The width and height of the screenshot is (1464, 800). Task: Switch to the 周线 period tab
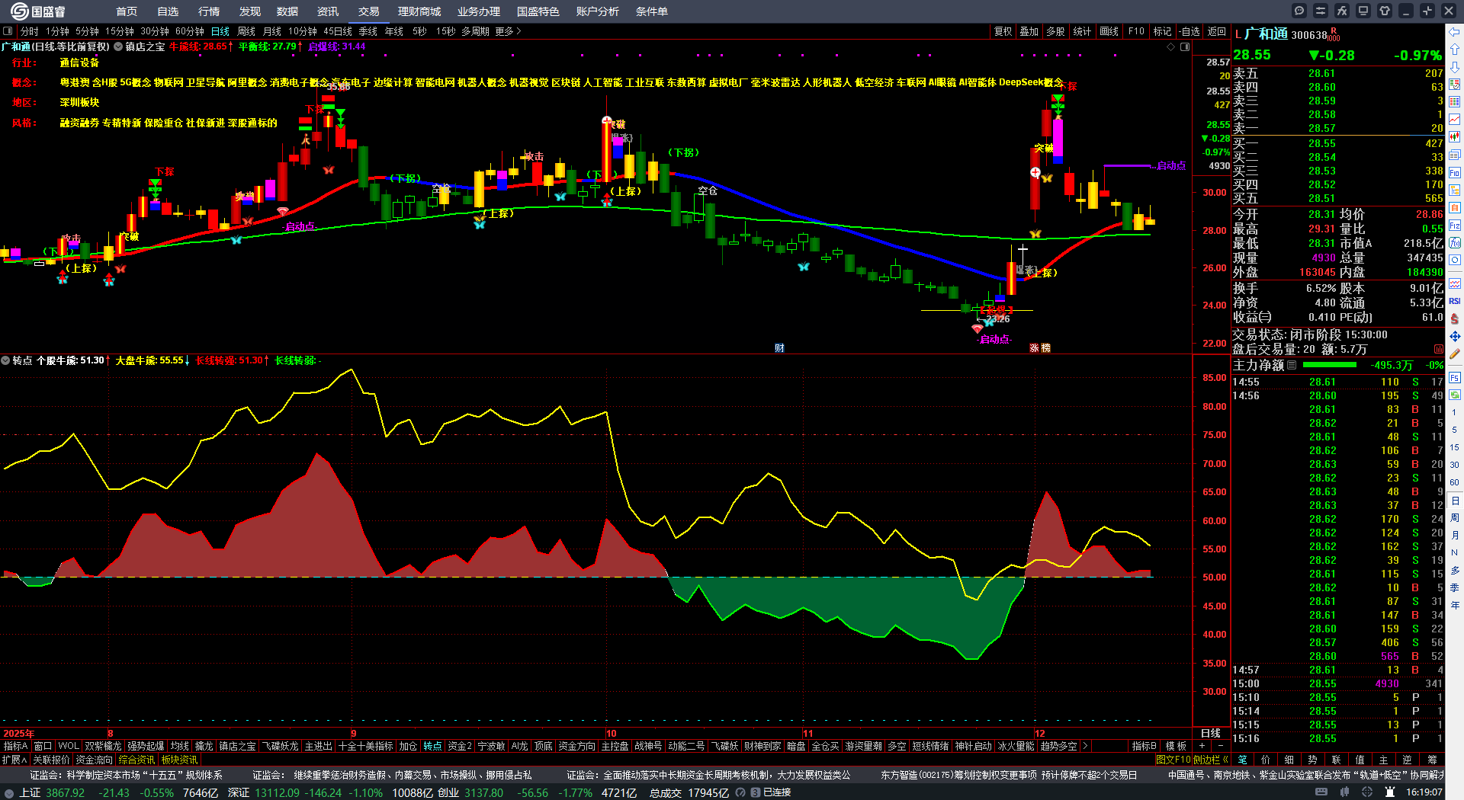[246, 31]
